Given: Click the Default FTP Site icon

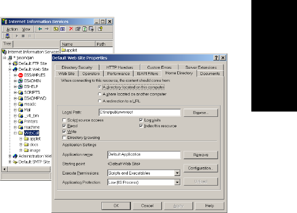Looking at the screenshot, I should 15,63.
